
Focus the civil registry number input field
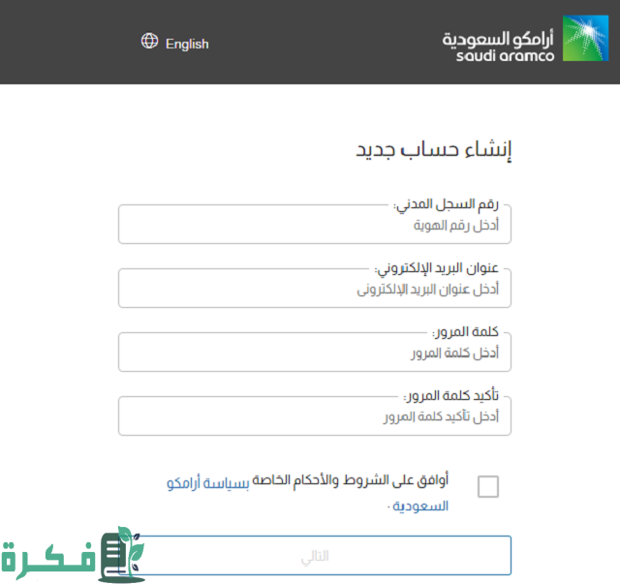[x=314, y=224]
